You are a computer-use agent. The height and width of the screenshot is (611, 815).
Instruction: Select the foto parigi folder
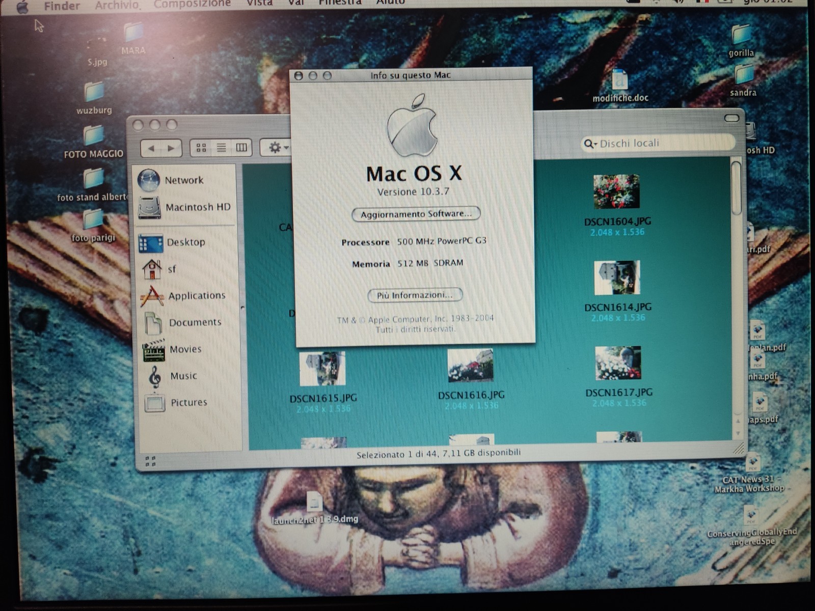[93, 225]
